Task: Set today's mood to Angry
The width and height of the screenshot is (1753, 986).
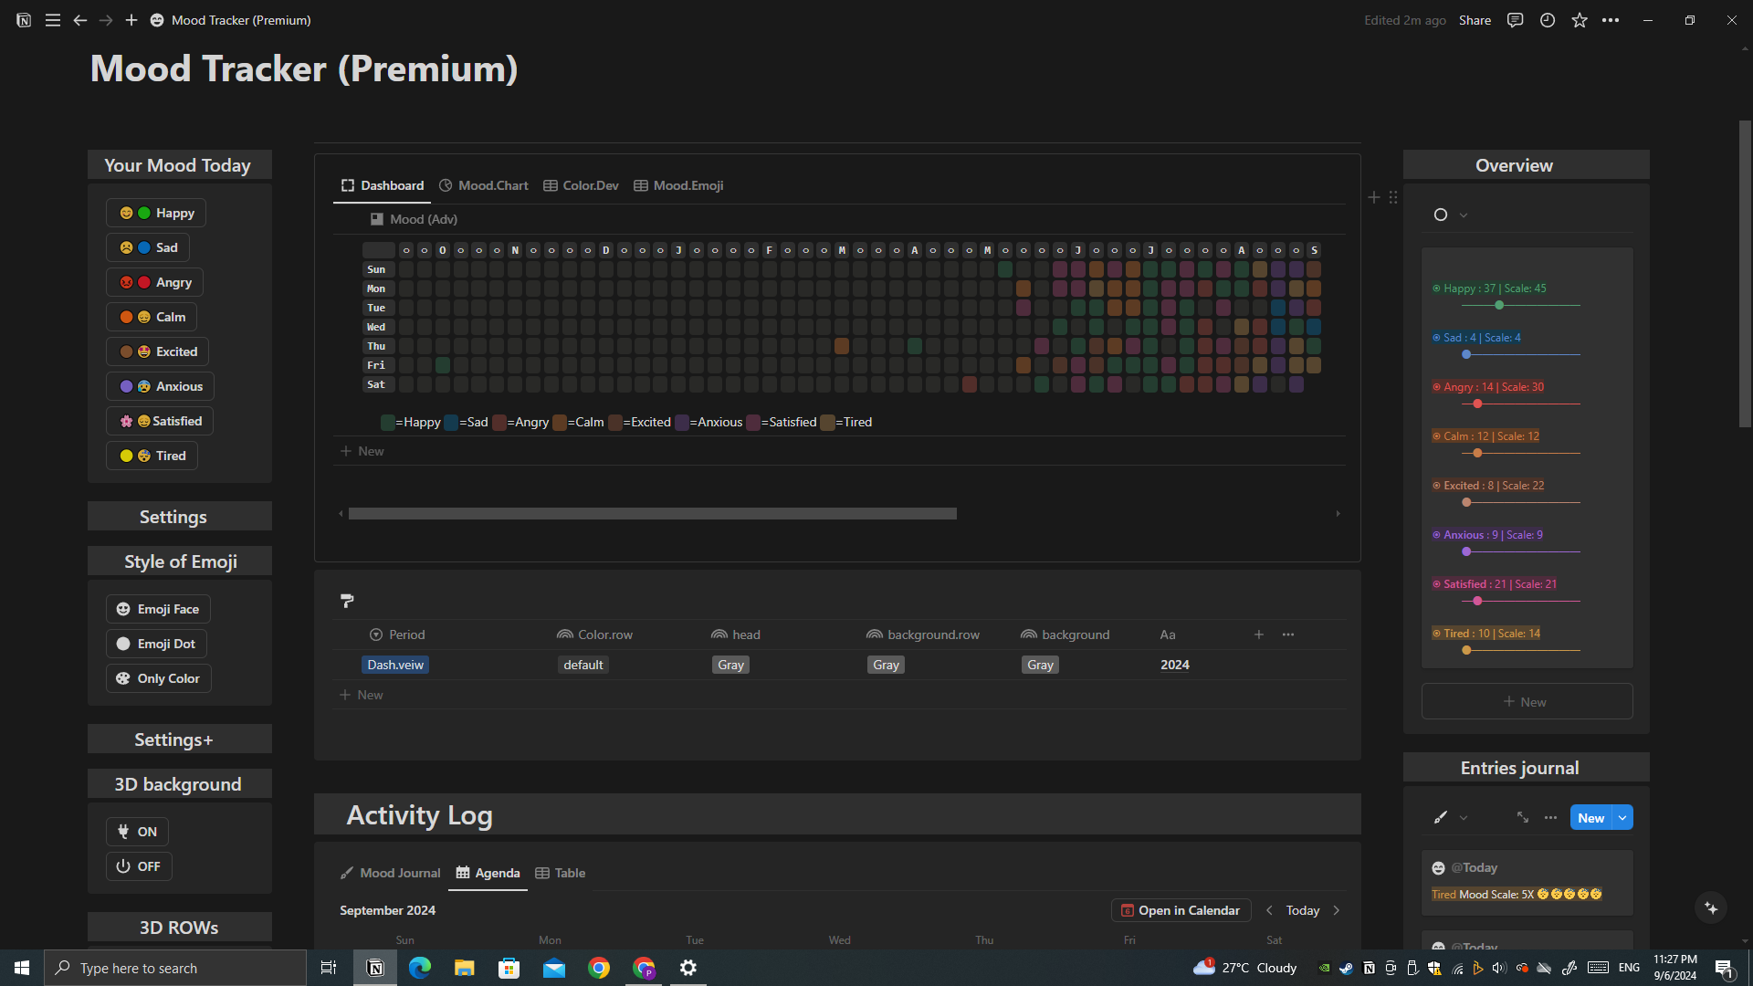Action: (x=154, y=282)
